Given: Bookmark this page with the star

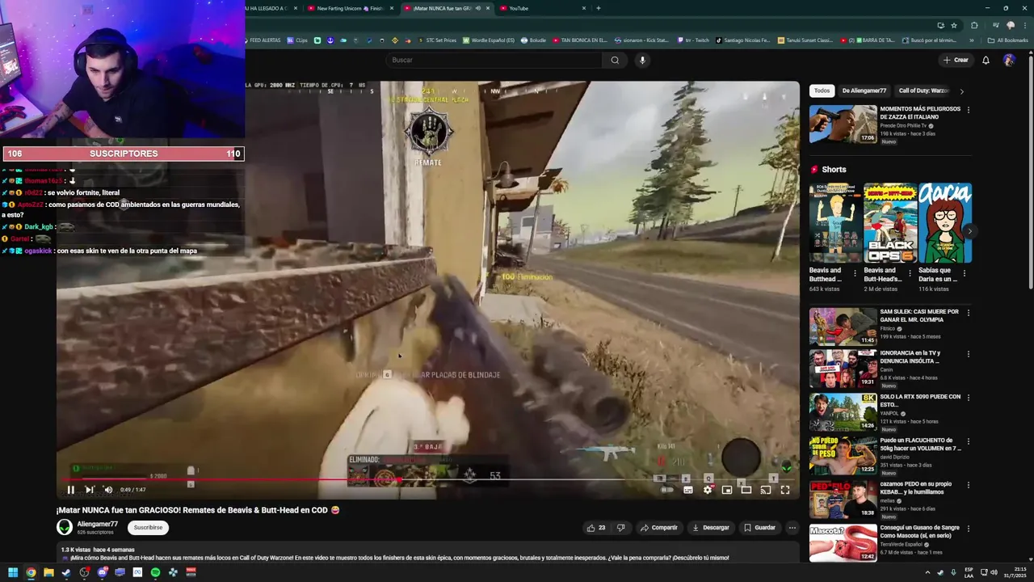Looking at the screenshot, I should click(953, 25).
